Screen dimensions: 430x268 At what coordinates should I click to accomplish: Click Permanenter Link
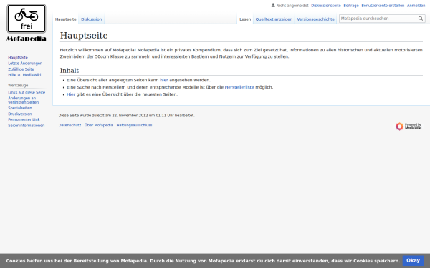[24, 119]
